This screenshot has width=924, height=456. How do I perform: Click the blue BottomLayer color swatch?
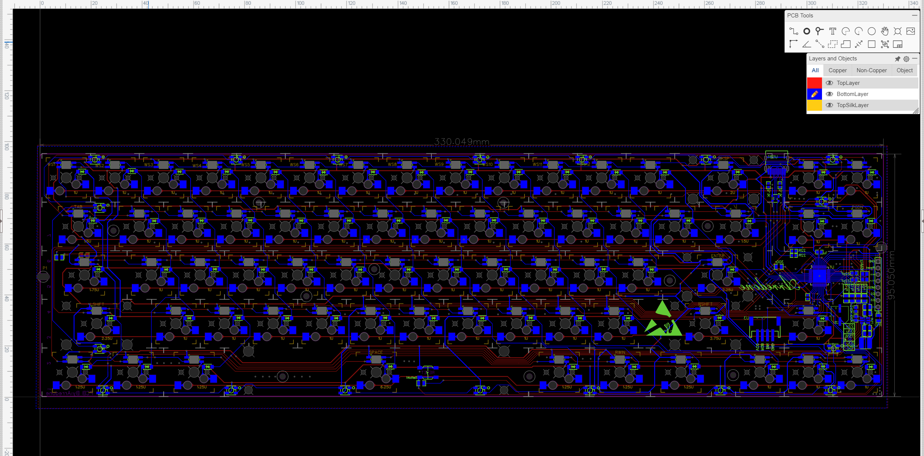pos(815,94)
